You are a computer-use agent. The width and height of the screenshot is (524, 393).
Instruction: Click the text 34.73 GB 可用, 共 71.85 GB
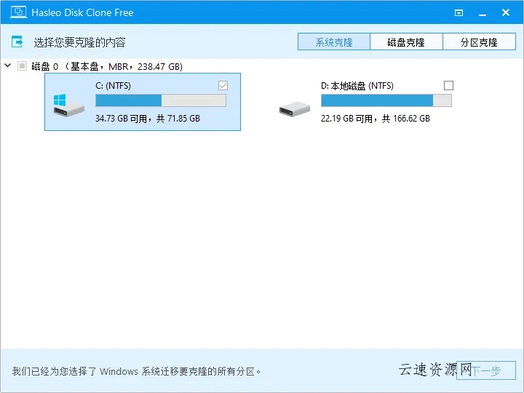(x=148, y=119)
